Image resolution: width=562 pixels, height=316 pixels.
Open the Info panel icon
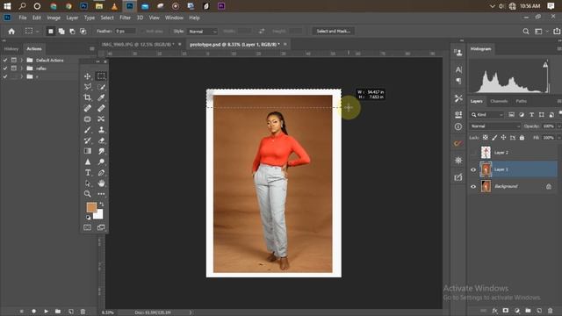click(x=458, y=126)
